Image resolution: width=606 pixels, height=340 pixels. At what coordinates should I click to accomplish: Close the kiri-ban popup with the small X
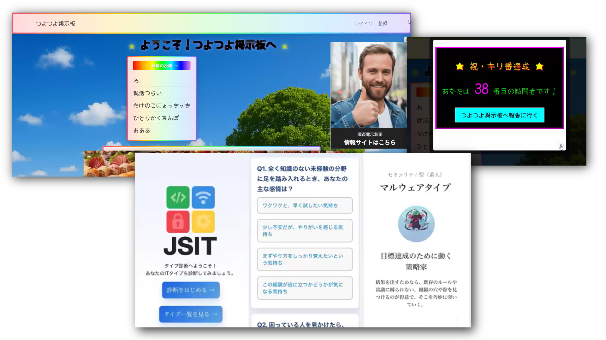560,145
